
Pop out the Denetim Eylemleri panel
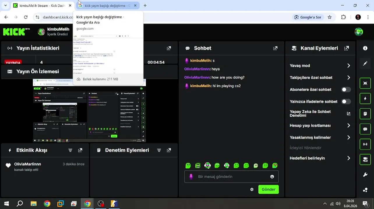(x=169, y=150)
